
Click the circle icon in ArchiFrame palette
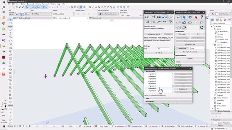(x=190, y=17)
